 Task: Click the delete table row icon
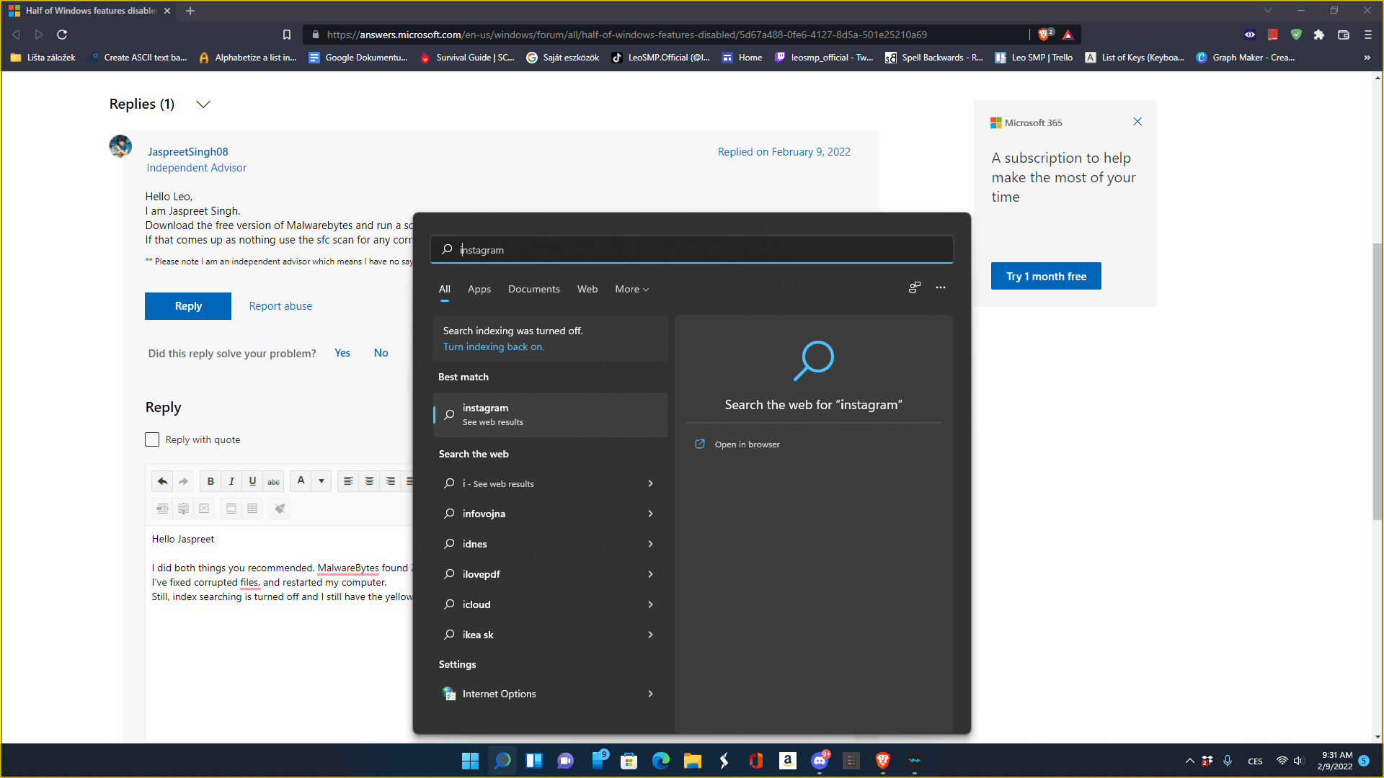coord(163,509)
